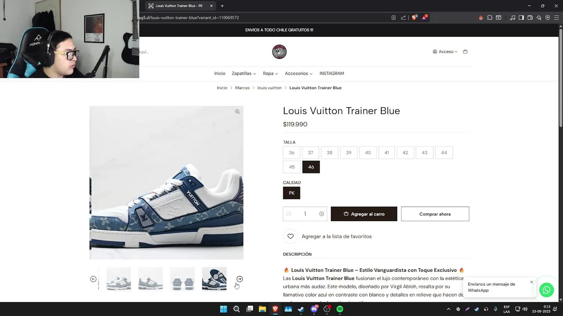Open Steam from the taskbar
This screenshot has width=563, height=316.
301,309
